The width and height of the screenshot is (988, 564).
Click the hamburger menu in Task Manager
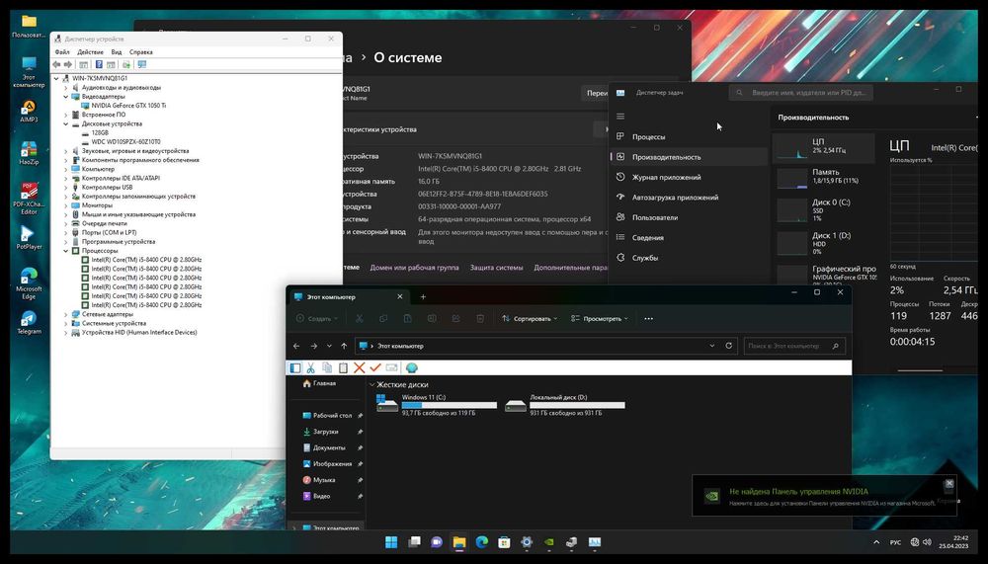(x=620, y=117)
